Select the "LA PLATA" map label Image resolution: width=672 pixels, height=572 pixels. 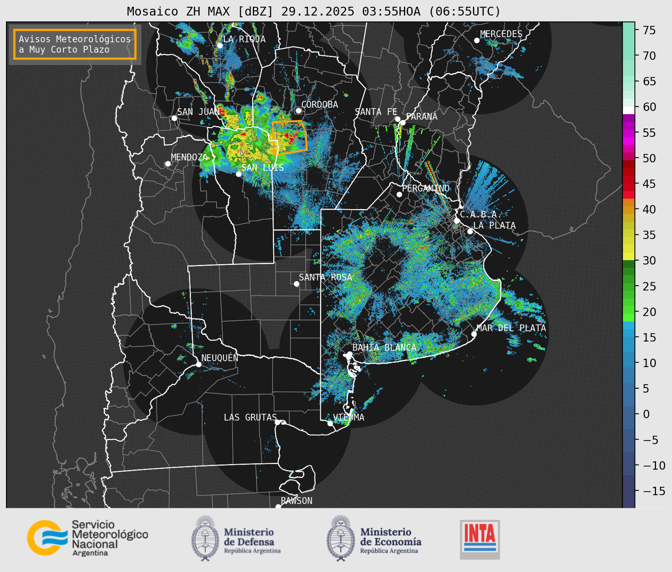494,226
